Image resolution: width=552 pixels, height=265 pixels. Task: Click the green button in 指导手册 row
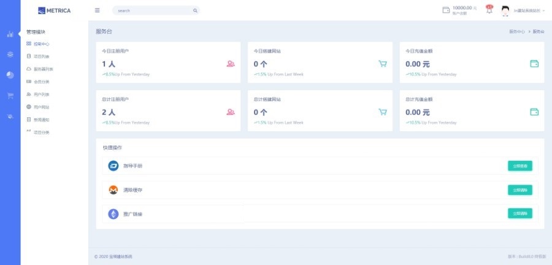pos(520,166)
